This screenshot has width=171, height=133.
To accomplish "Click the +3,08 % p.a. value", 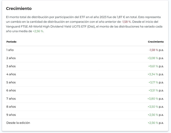I will coord(156,58).
